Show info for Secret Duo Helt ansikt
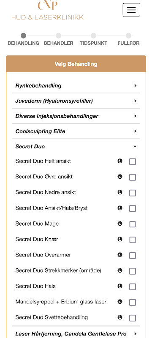Viewport: 152px width, 338px height. pyautogui.click(x=120, y=161)
